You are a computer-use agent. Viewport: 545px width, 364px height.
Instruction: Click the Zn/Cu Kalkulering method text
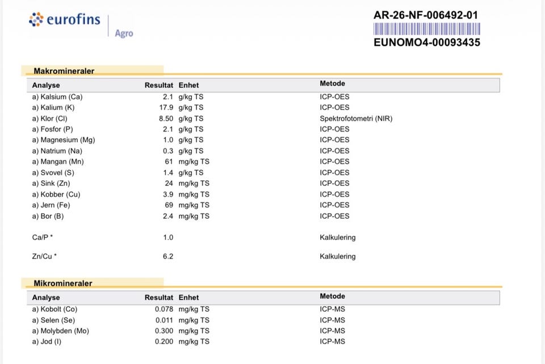coord(337,256)
